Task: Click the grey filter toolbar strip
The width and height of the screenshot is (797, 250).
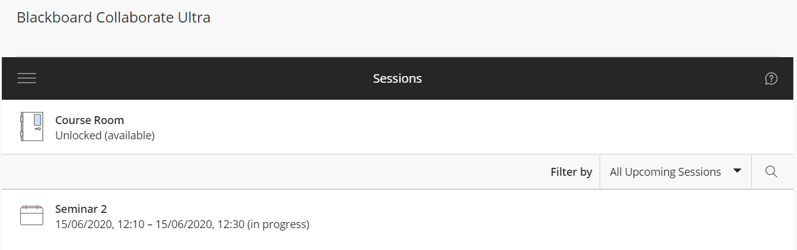Action: (x=274, y=172)
